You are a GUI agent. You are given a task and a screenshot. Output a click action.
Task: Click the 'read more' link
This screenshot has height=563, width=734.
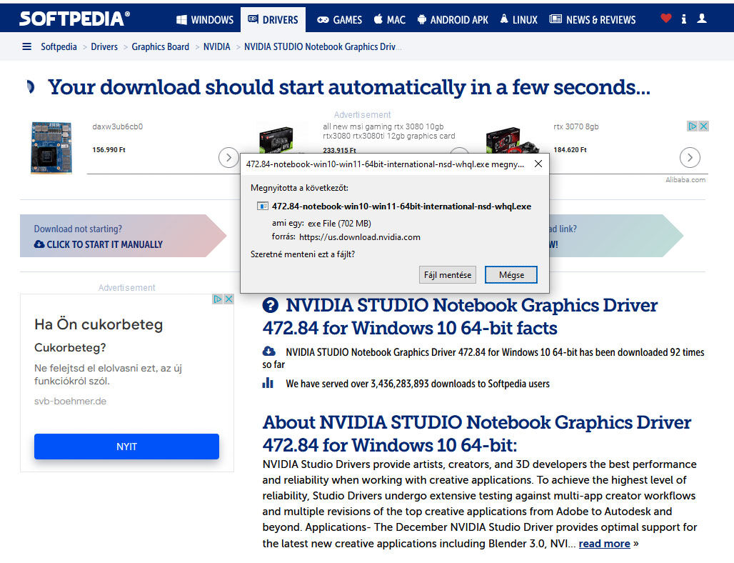604,543
